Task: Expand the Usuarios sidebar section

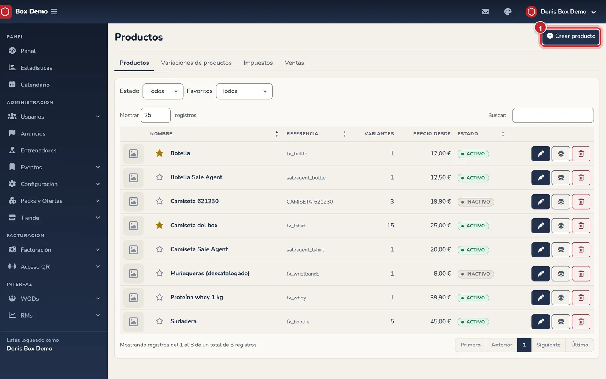Action: click(x=54, y=117)
